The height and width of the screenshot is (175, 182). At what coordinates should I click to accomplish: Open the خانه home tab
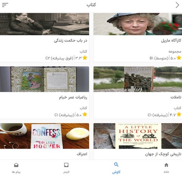pos(166,168)
